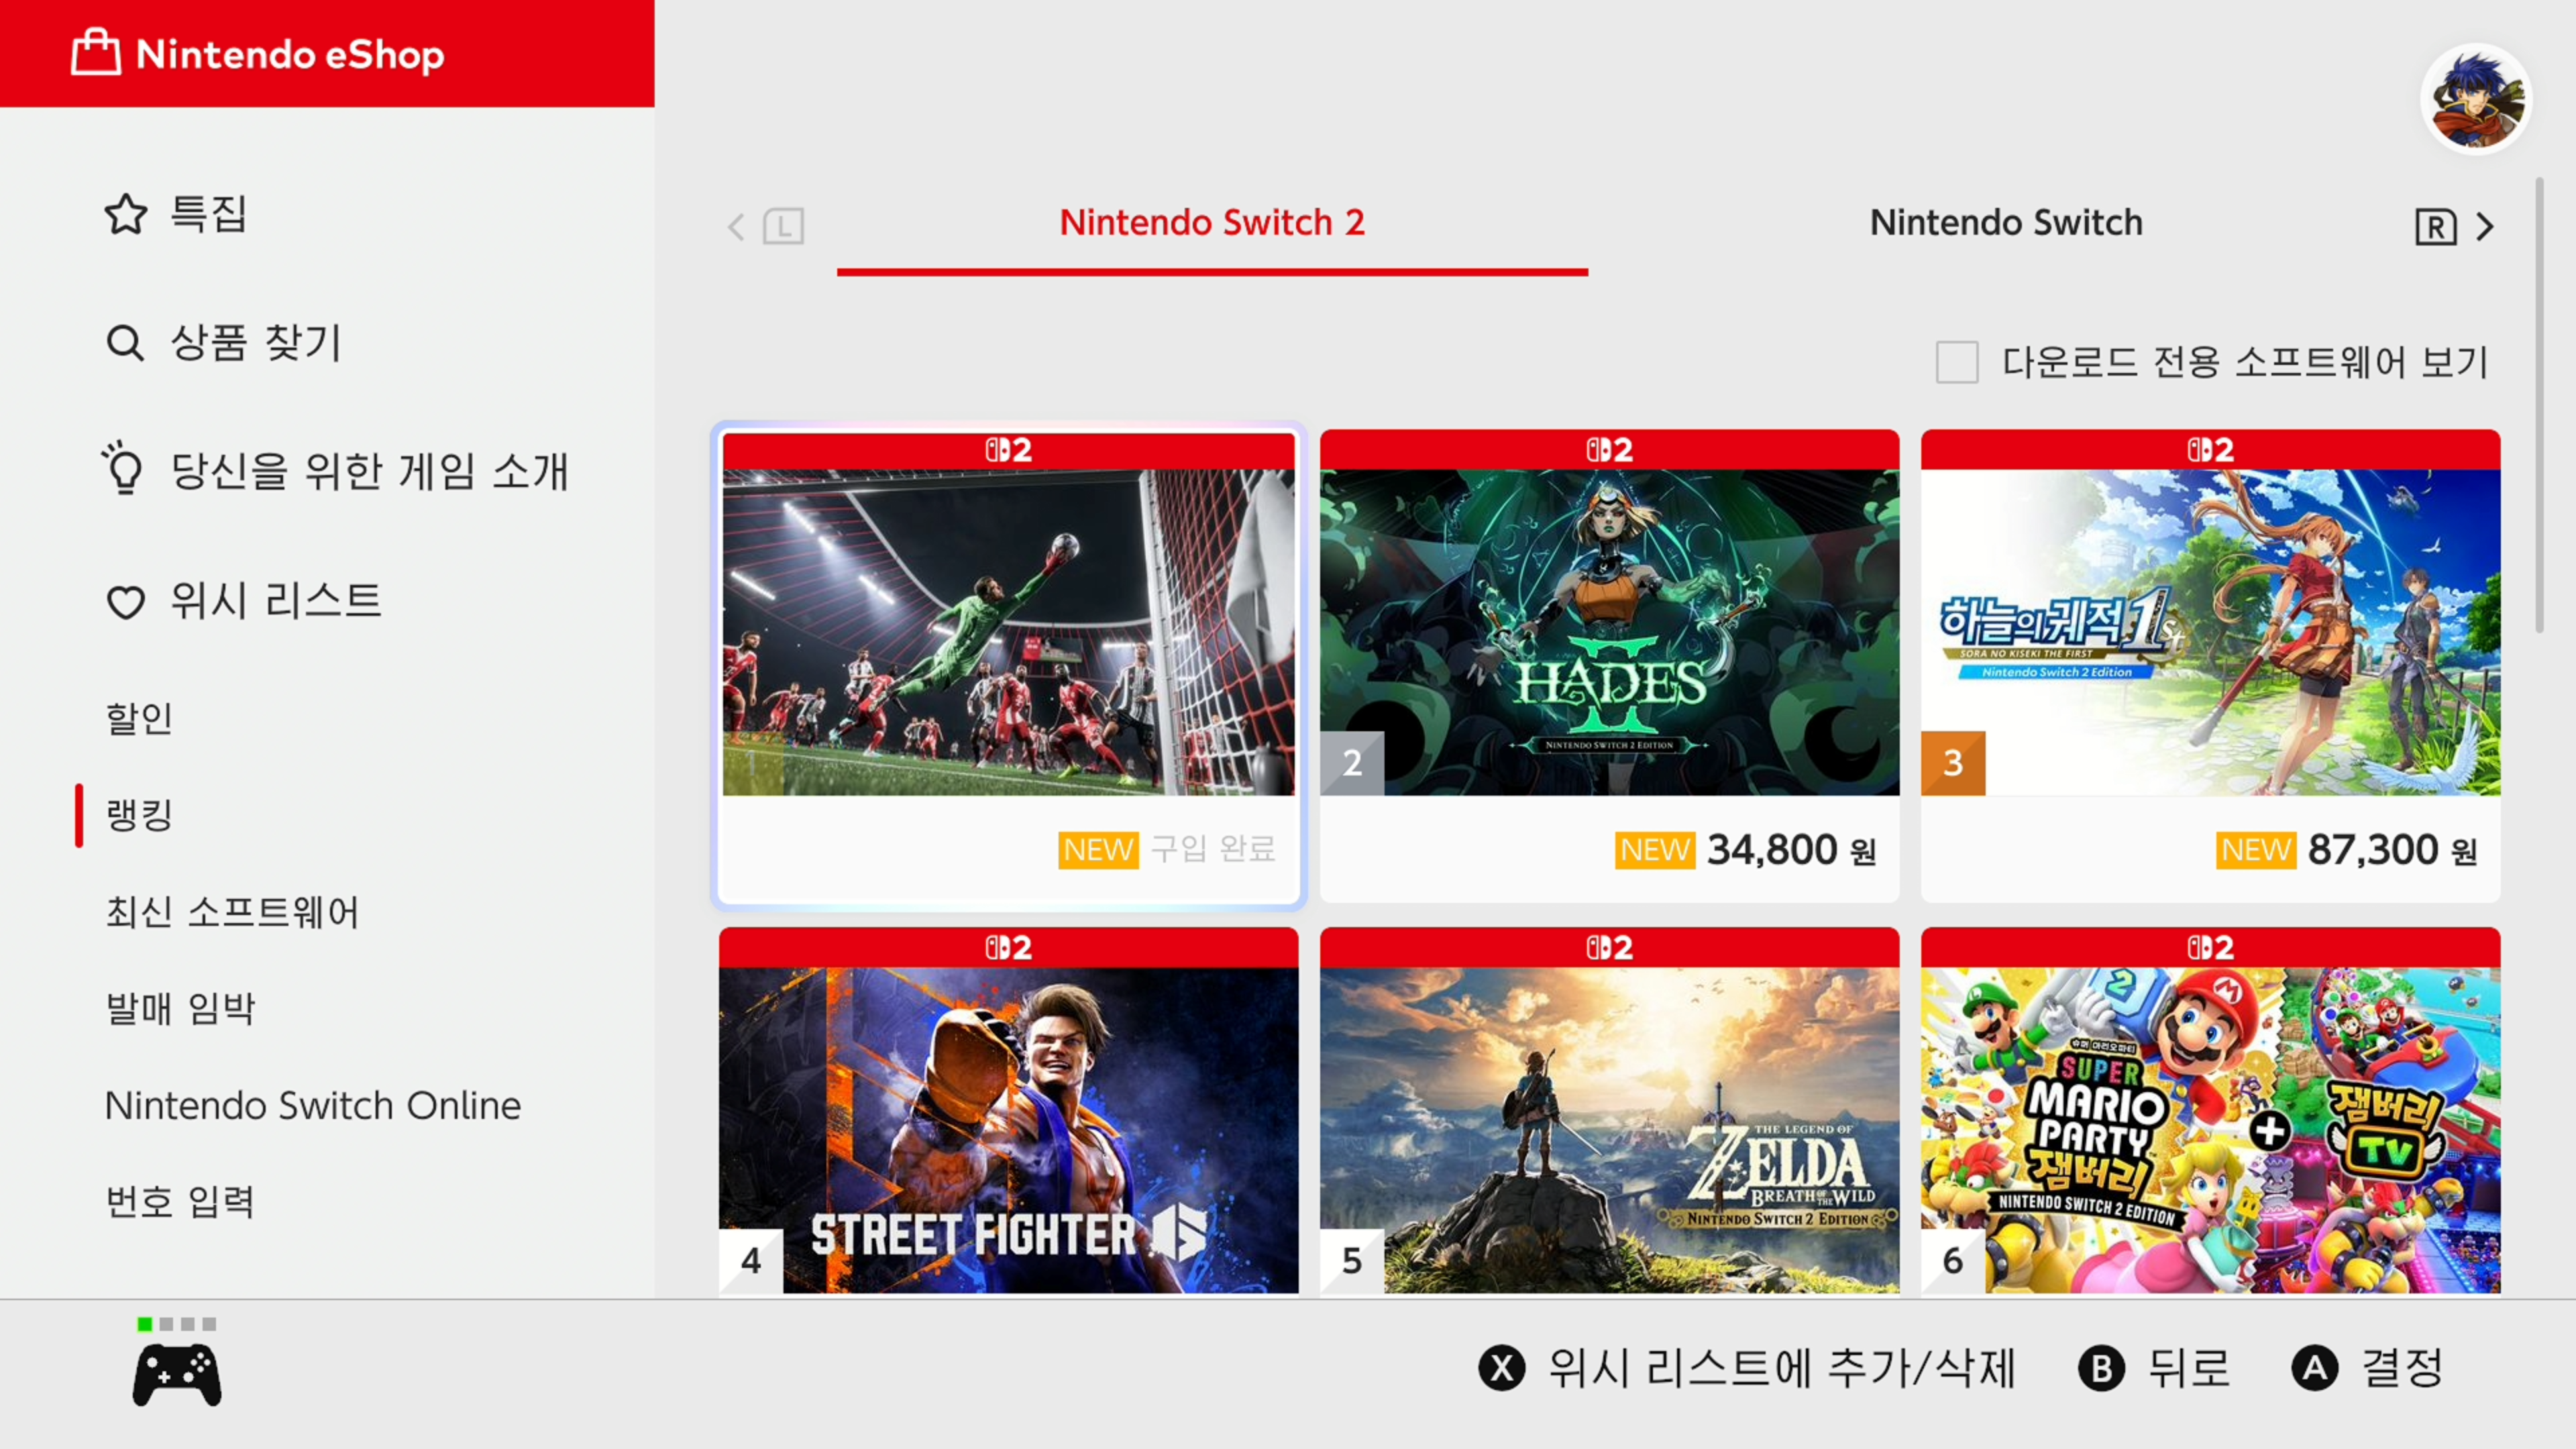2576x1449 pixels.
Task: Enable 다운로드 전용 소프트웨어 보기 checkbox
Action: pyautogui.click(x=1957, y=362)
